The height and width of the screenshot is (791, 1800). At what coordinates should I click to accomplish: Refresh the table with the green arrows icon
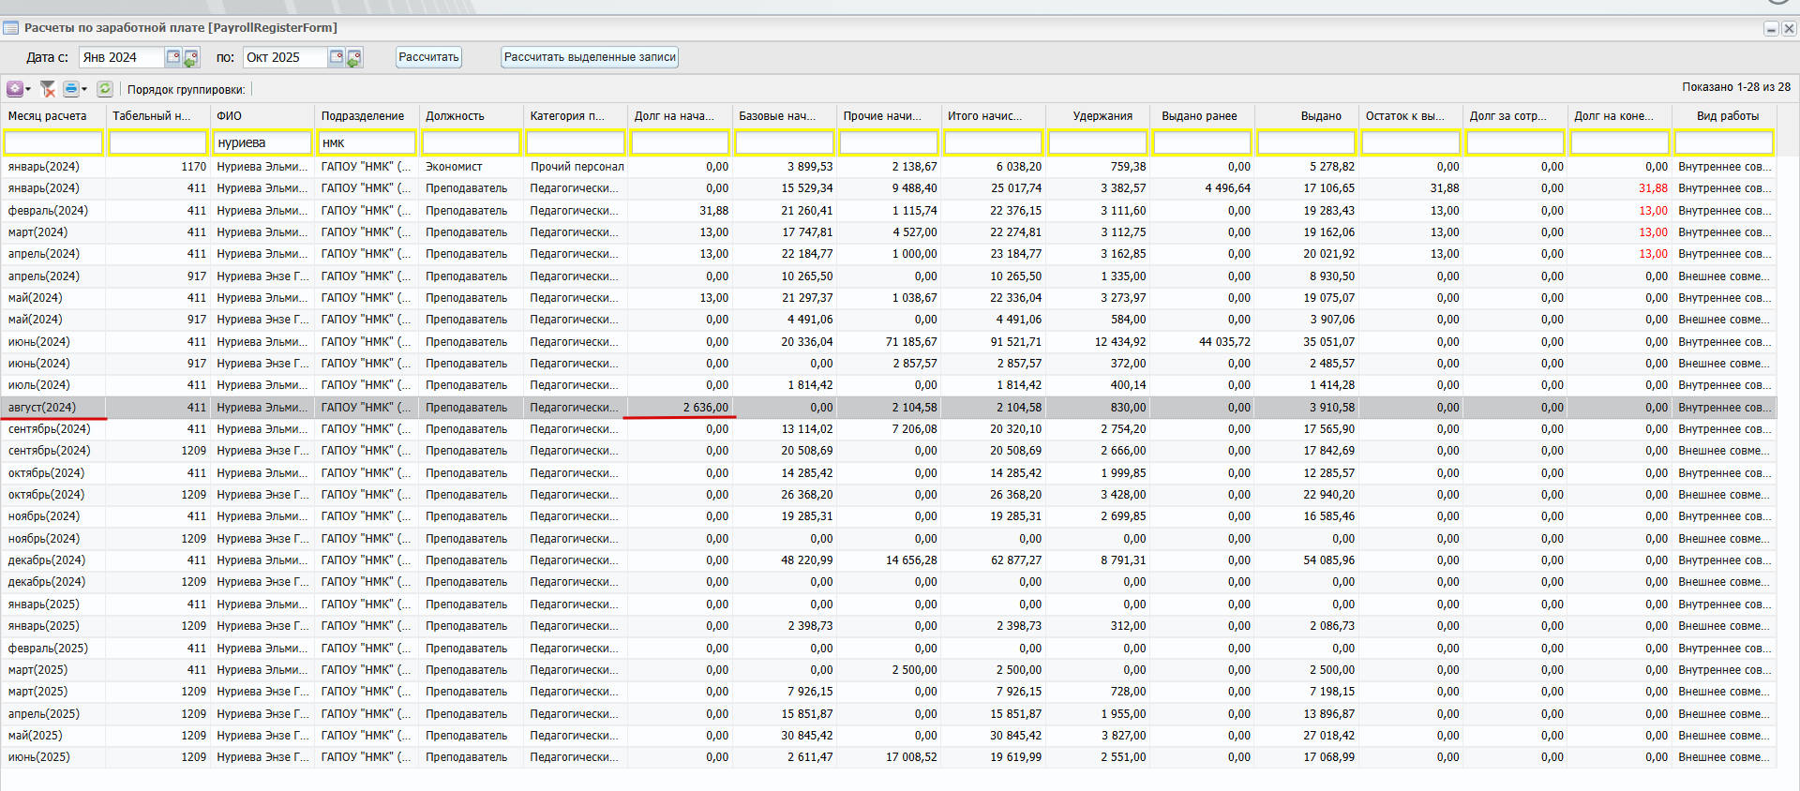(105, 89)
